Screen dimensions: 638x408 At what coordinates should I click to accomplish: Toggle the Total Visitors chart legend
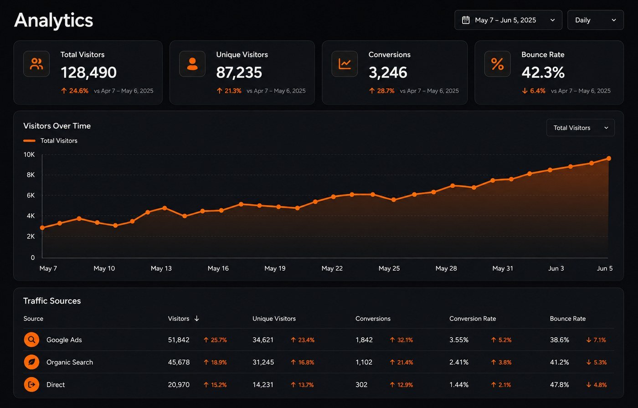coord(50,141)
